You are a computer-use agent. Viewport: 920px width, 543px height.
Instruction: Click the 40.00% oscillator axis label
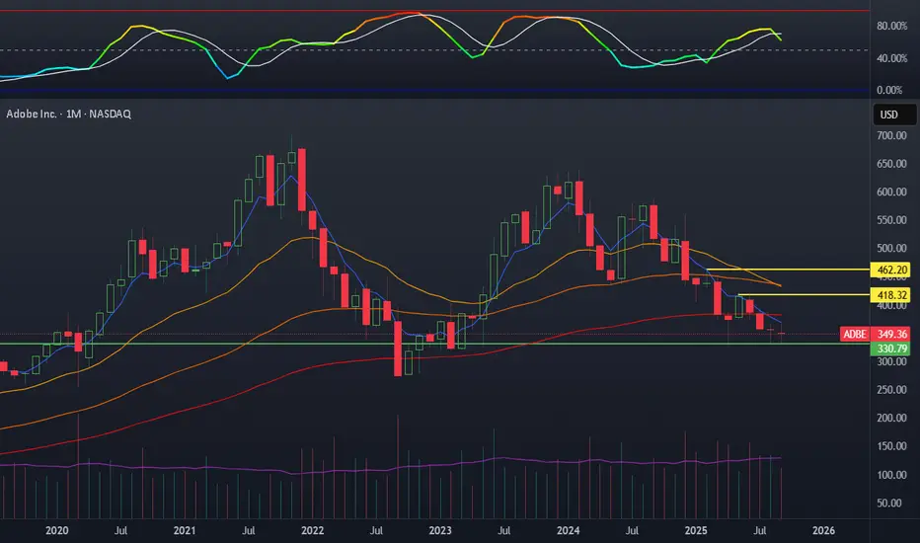[x=891, y=58]
